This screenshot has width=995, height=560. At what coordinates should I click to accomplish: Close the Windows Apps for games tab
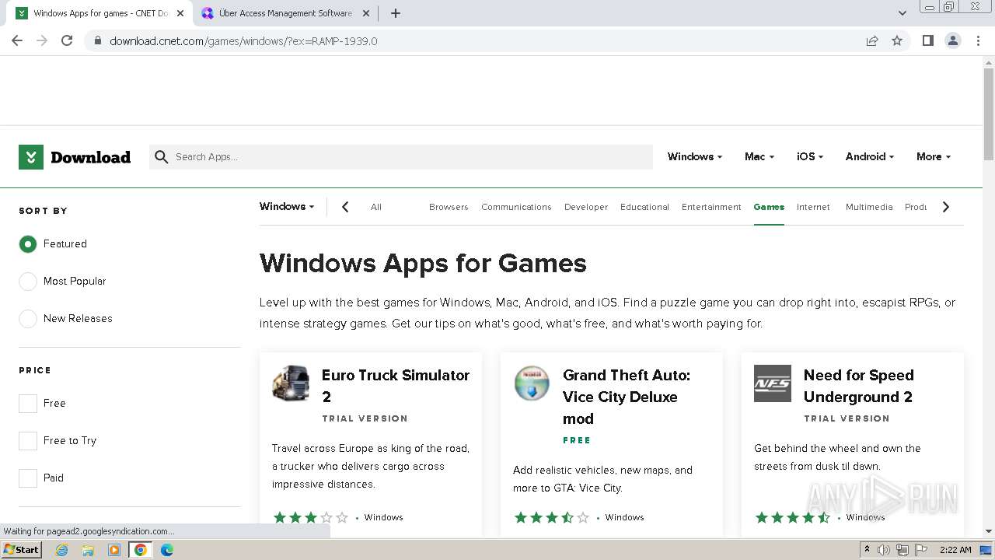click(x=180, y=13)
